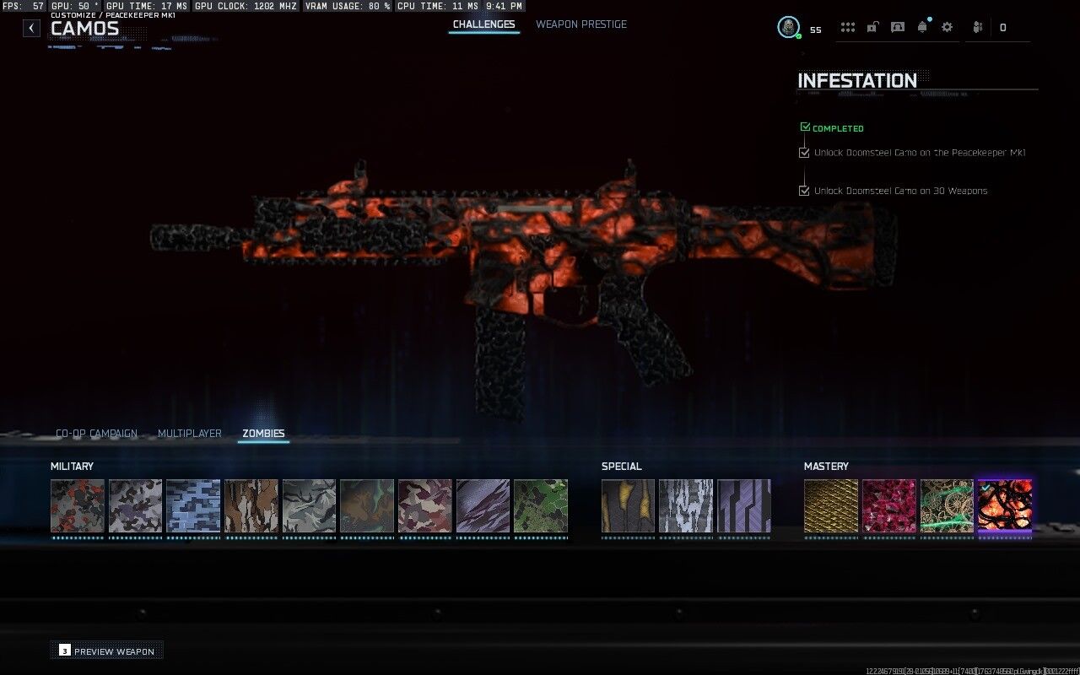Select the maroon and pink military camo

pos(425,506)
